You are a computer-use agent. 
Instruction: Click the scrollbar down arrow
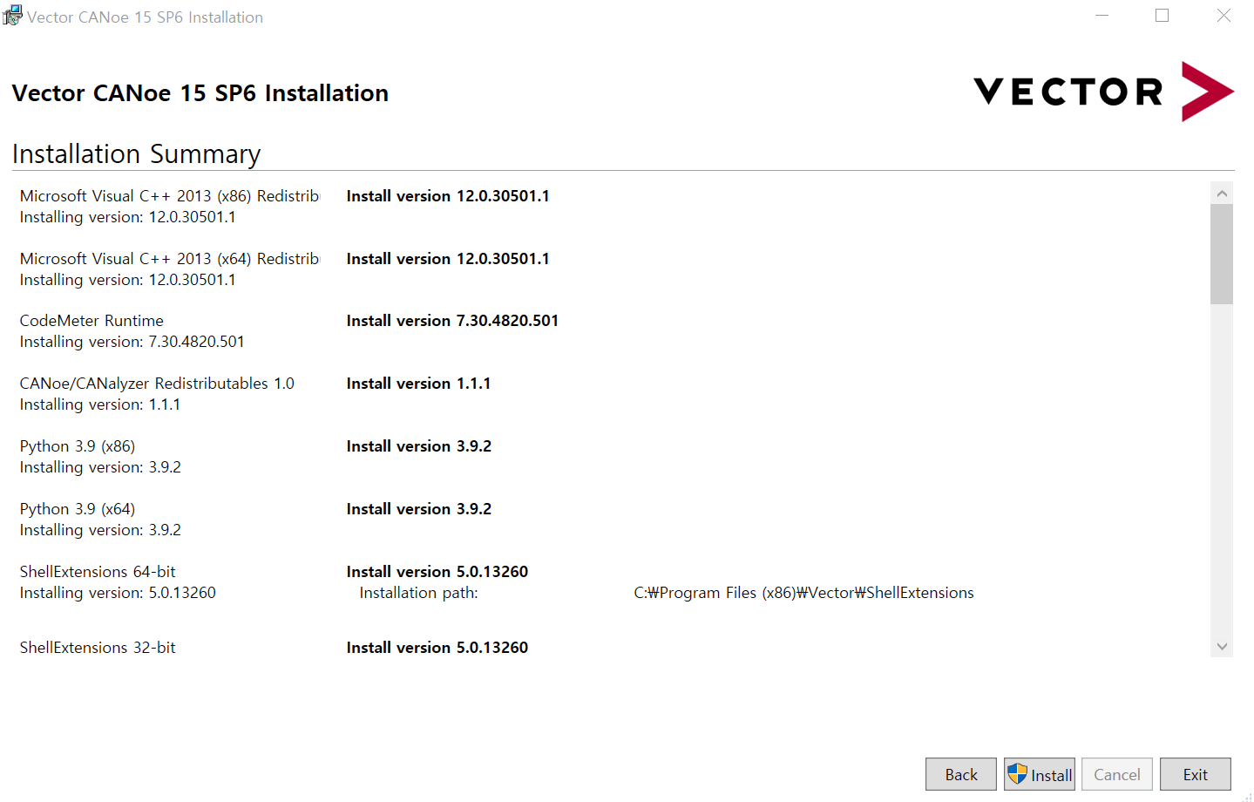coord(1222,646)
